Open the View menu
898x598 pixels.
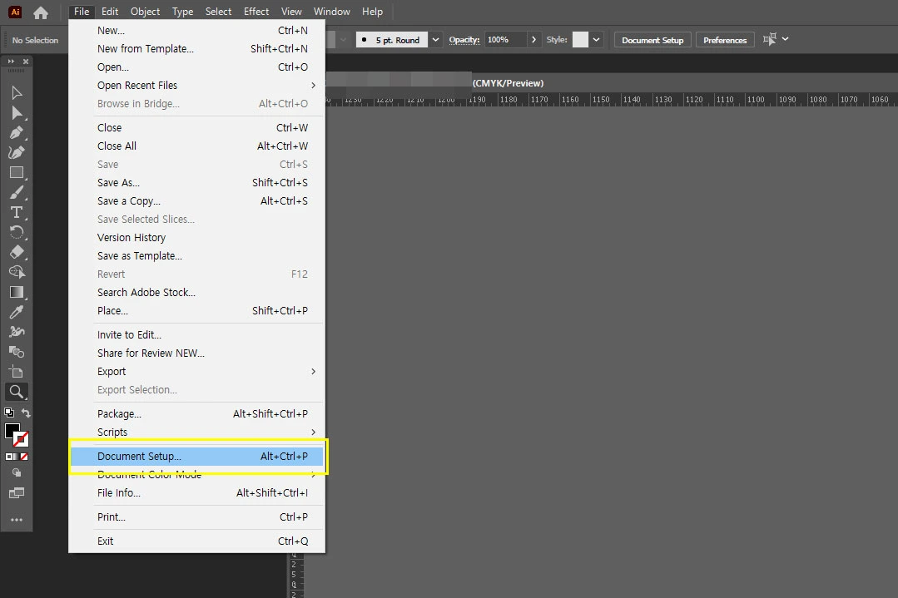291,12
